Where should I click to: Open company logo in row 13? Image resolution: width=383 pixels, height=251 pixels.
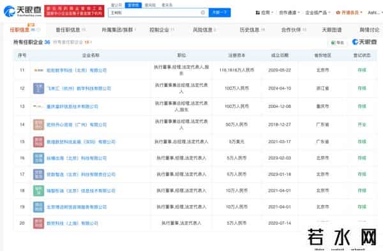(x=38, y=106)
